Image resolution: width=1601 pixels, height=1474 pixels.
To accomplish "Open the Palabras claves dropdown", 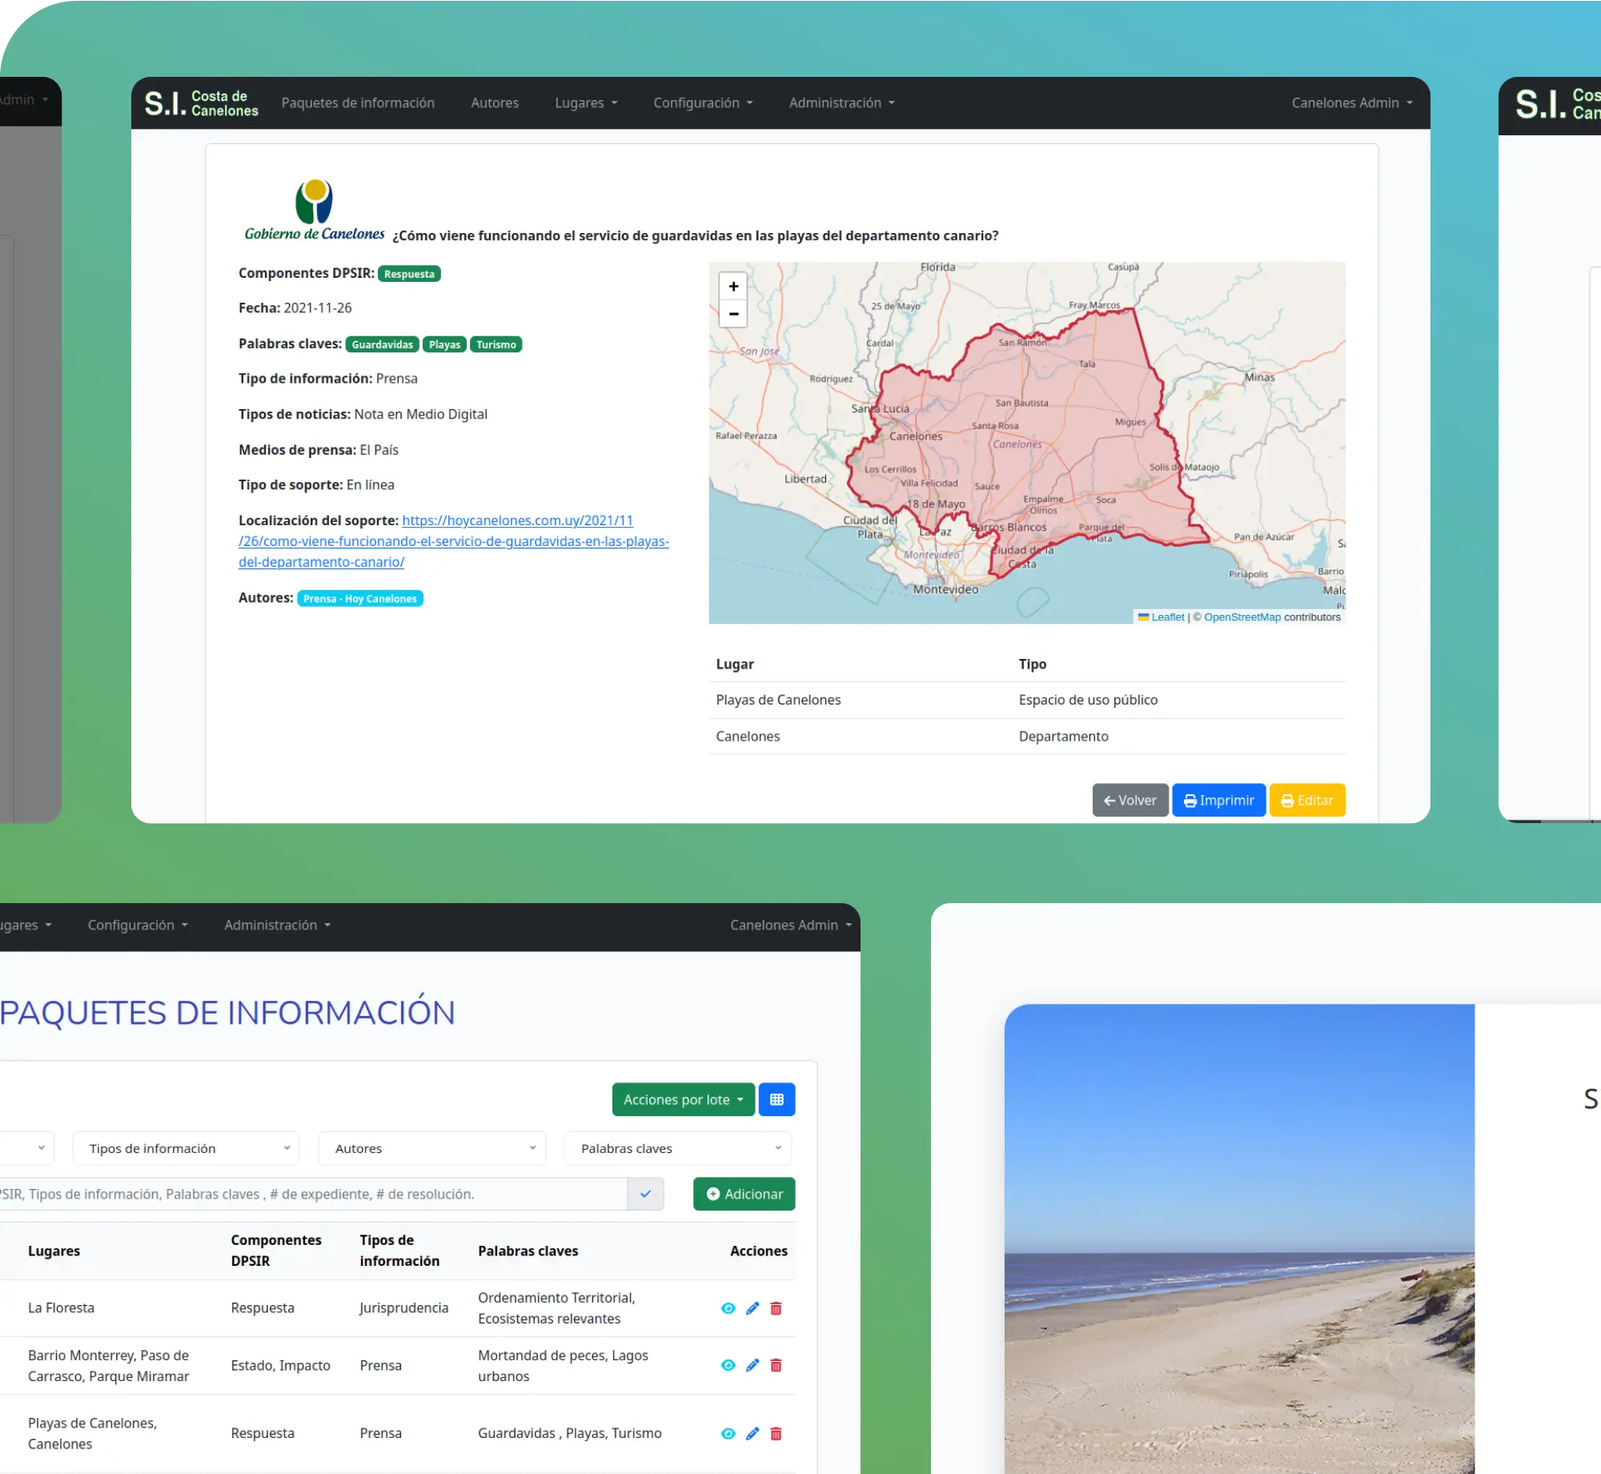I will (x=676, y=1148).
